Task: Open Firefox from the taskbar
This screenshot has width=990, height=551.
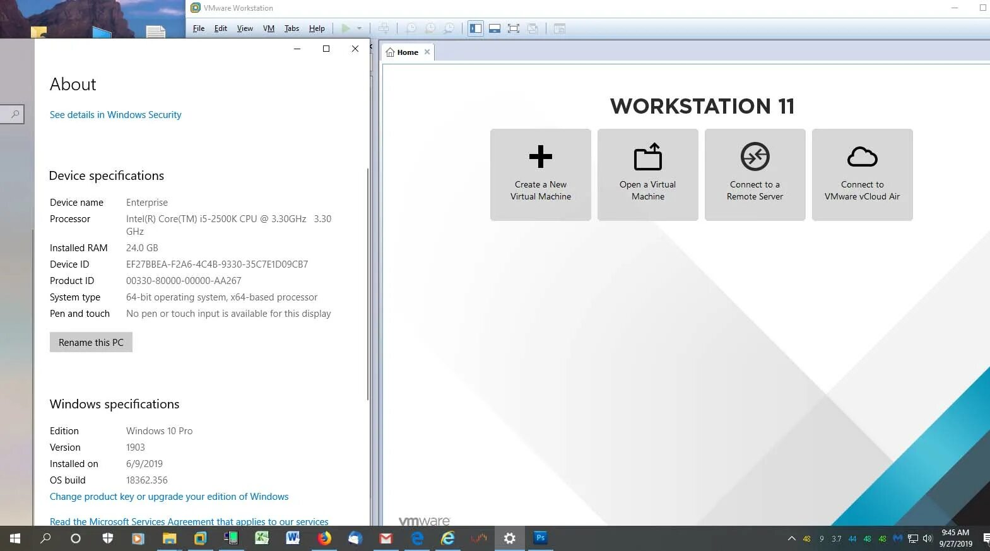Action: click(x=324, y=538)
